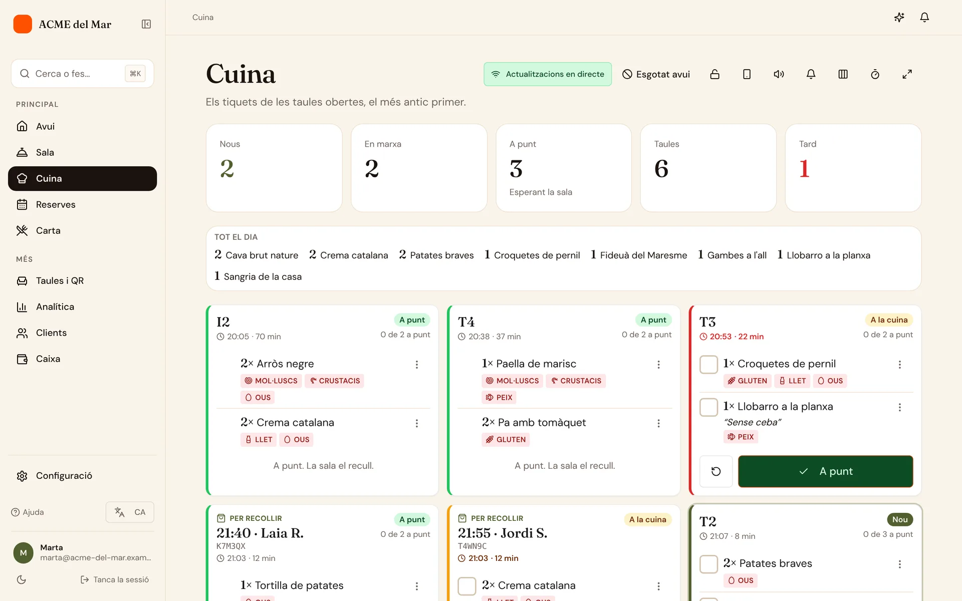Toggle the sound speaker icon

pos(779,74)
